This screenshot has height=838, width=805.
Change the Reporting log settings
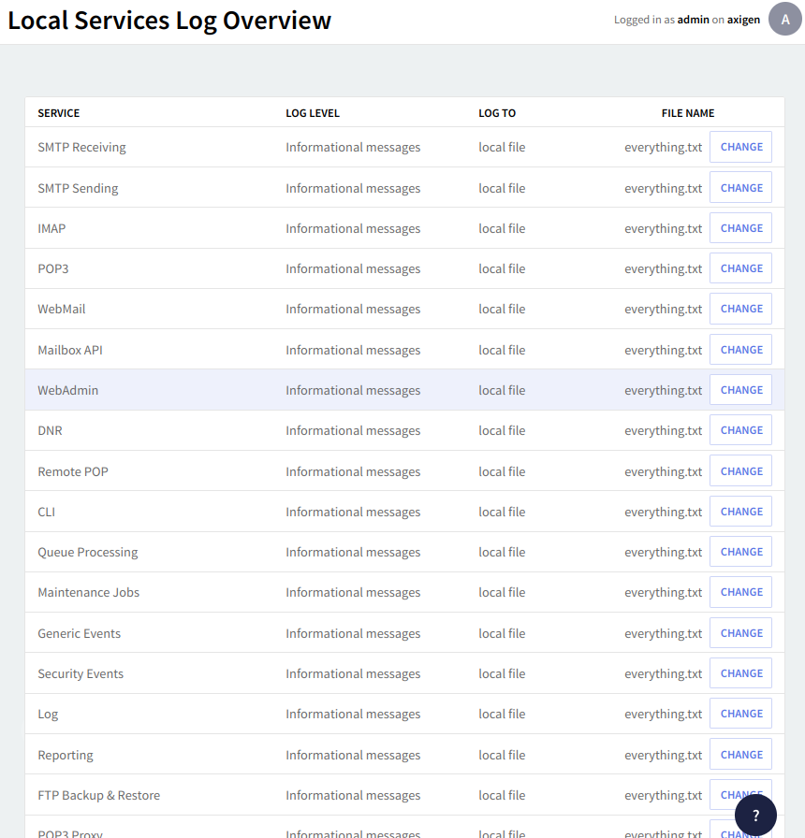point(740,755)
